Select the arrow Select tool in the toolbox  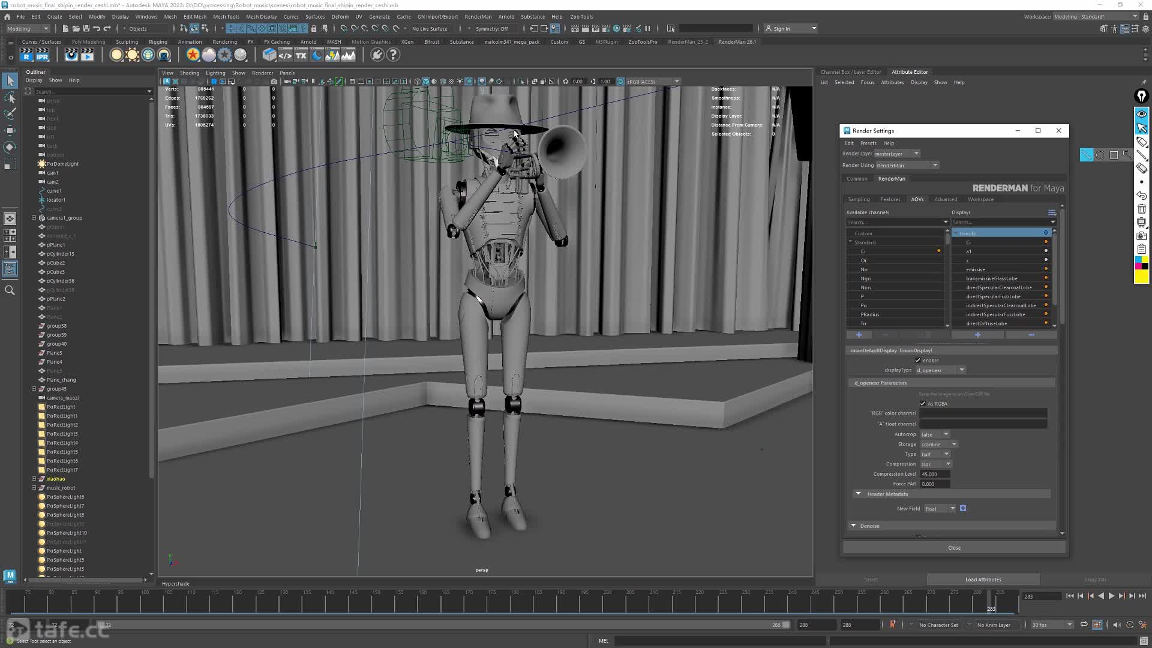pos(10,81)
